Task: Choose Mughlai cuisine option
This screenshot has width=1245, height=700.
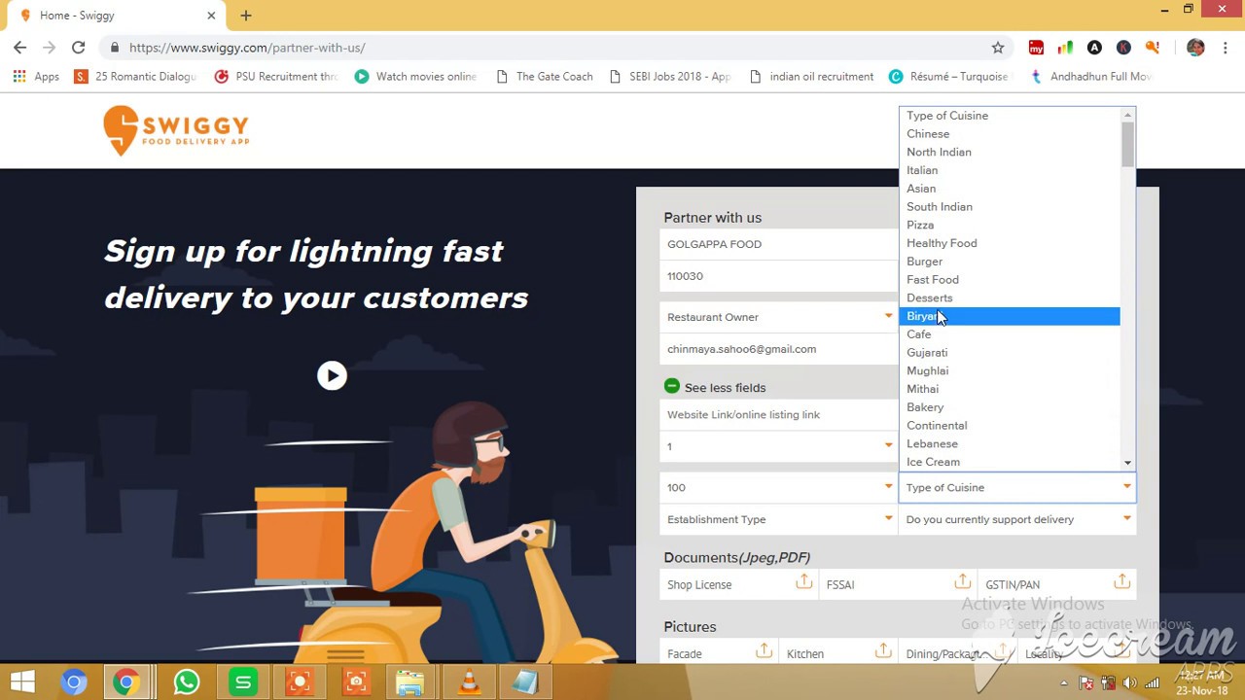Action: 1010,370
